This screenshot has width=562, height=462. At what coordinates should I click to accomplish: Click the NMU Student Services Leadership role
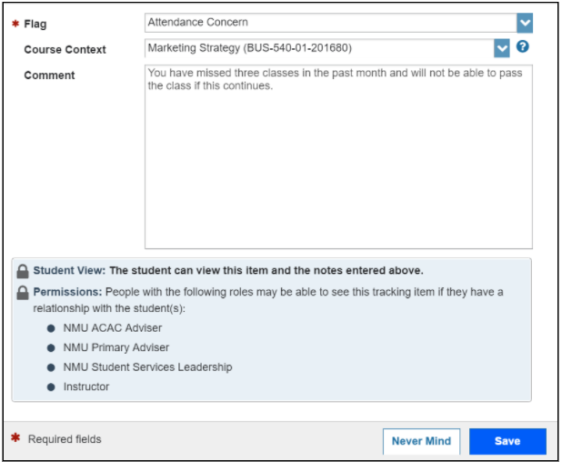tap(147, 367)
